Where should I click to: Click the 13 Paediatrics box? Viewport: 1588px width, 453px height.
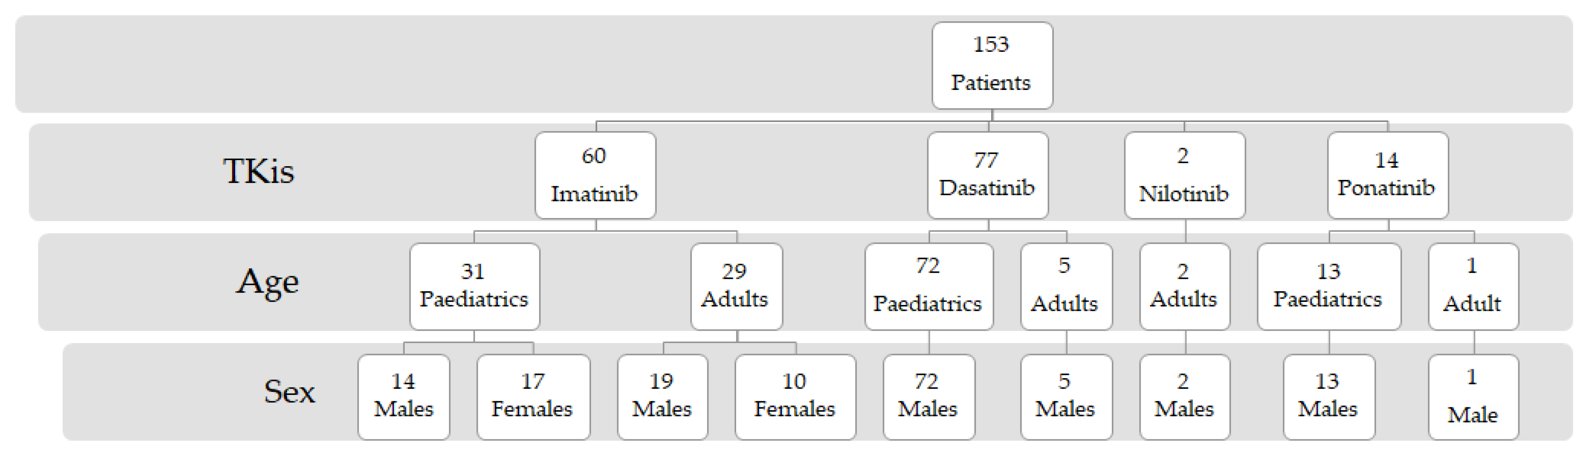1328,286
